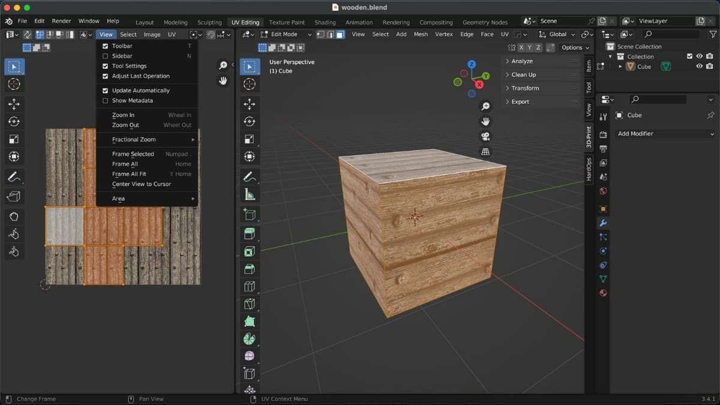This screenshot has height=405, width=720.
Task: Open the HardOps sidebar tab
Action: click(x=589, y=169)
